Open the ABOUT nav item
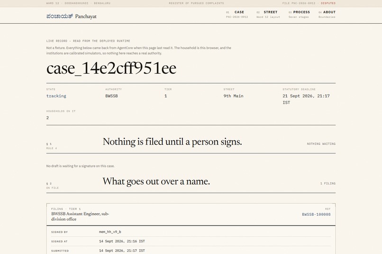 click(x=327, y=14)
